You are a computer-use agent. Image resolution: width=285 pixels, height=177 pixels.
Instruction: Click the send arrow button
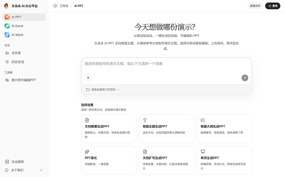point(245,78)
